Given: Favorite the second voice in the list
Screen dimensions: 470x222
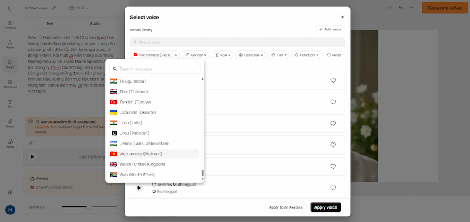Looking at the screenshot, I should tap(333, 101).
